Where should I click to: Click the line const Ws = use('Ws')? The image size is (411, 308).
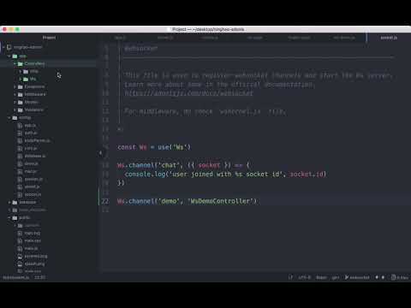click(x=154, y=147)
